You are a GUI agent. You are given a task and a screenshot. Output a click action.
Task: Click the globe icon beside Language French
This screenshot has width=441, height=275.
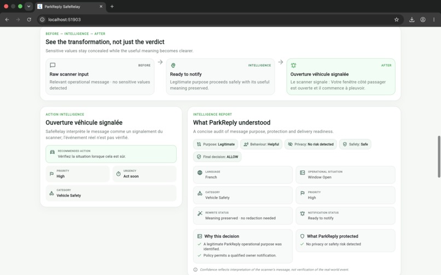200,172
